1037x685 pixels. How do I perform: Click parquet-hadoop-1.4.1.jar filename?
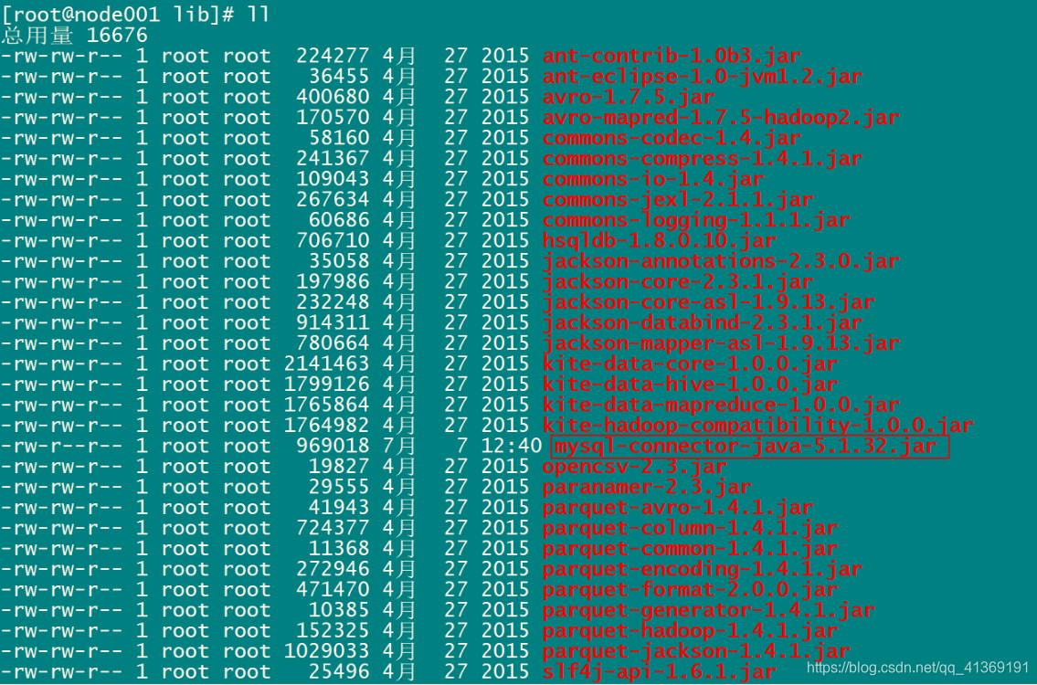point(691,631)
